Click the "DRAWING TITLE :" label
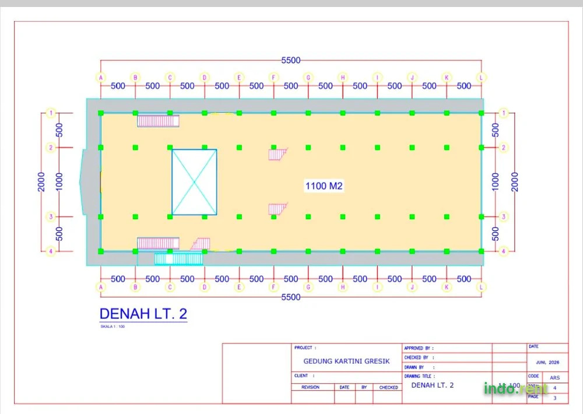583x414 pixels. tap(419, 376)
